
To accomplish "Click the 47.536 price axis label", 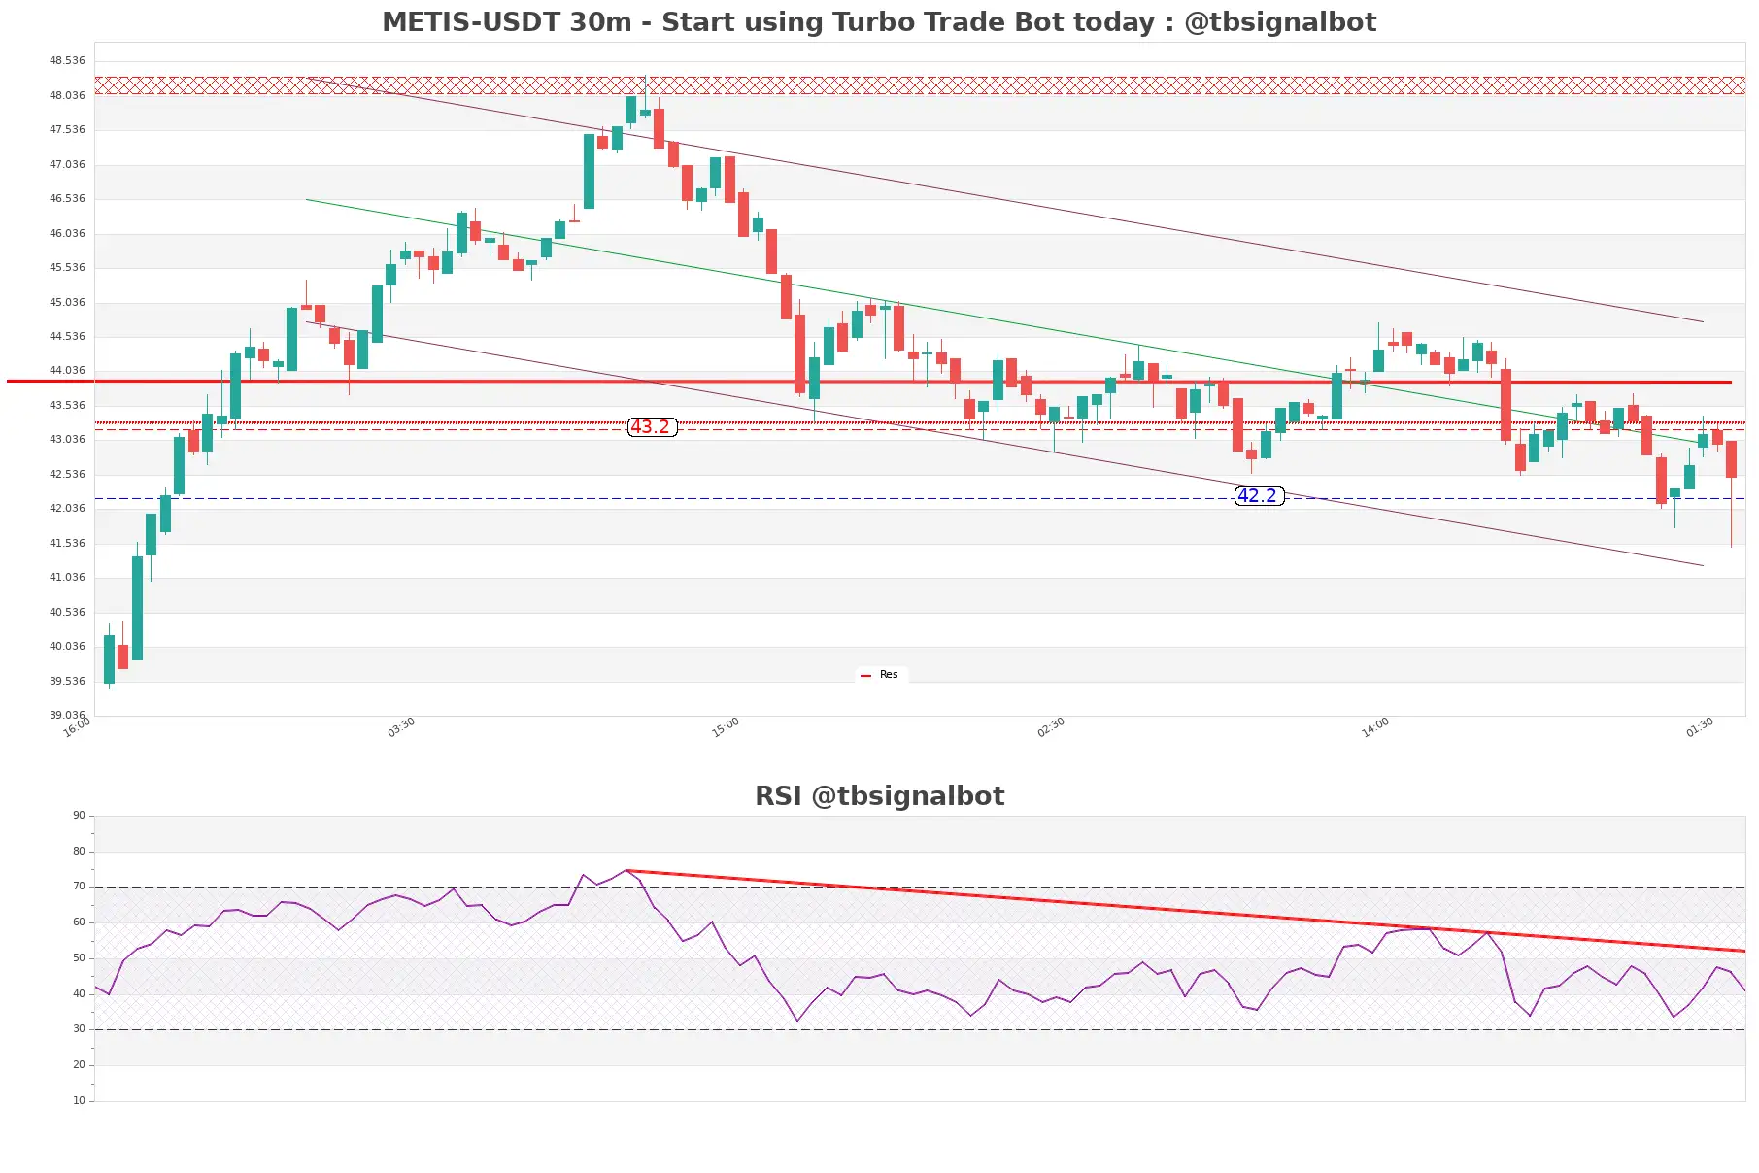I will pos(67,129).
